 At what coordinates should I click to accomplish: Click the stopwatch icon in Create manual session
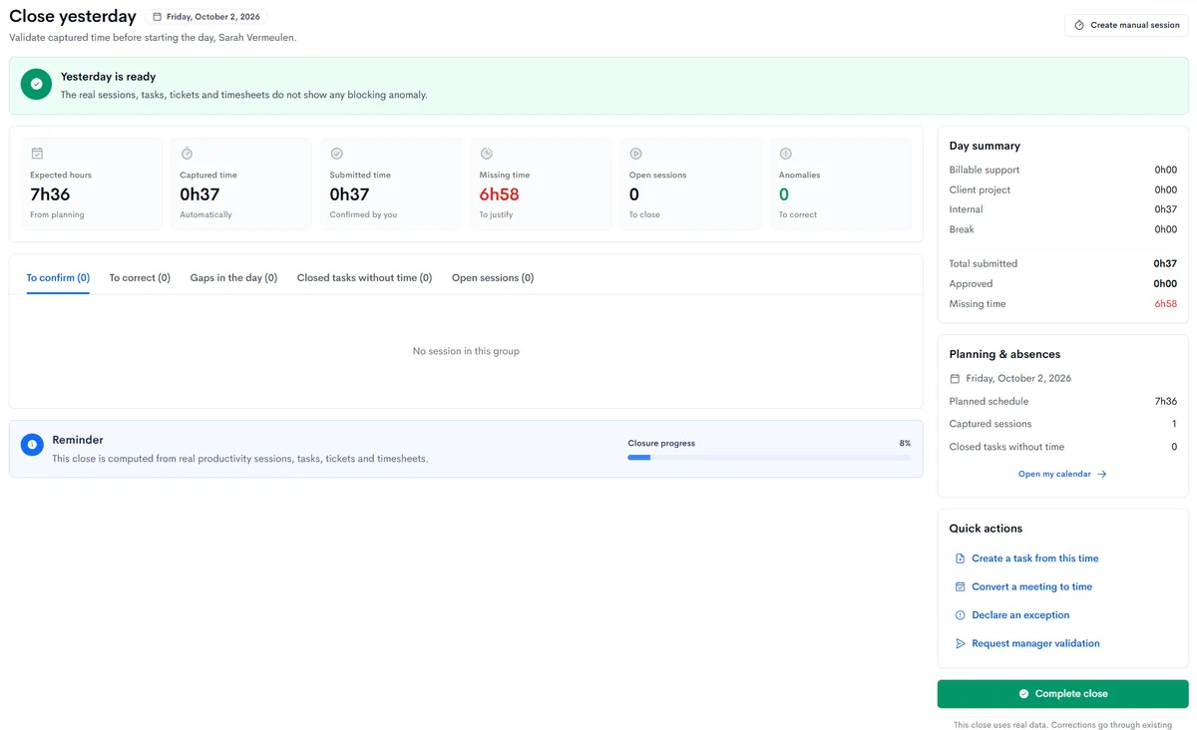(x=1079, y=25)
